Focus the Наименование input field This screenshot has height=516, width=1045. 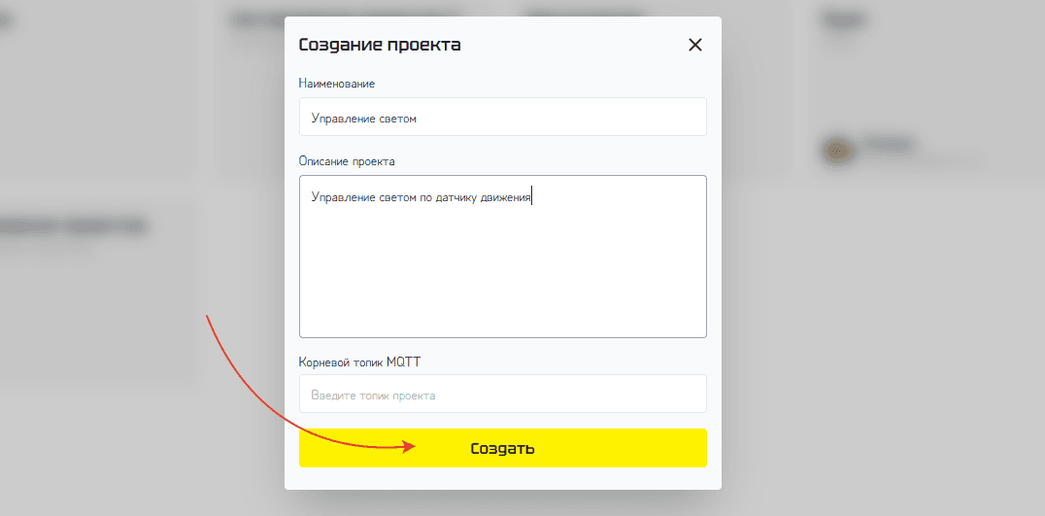[x=502, y=118]
